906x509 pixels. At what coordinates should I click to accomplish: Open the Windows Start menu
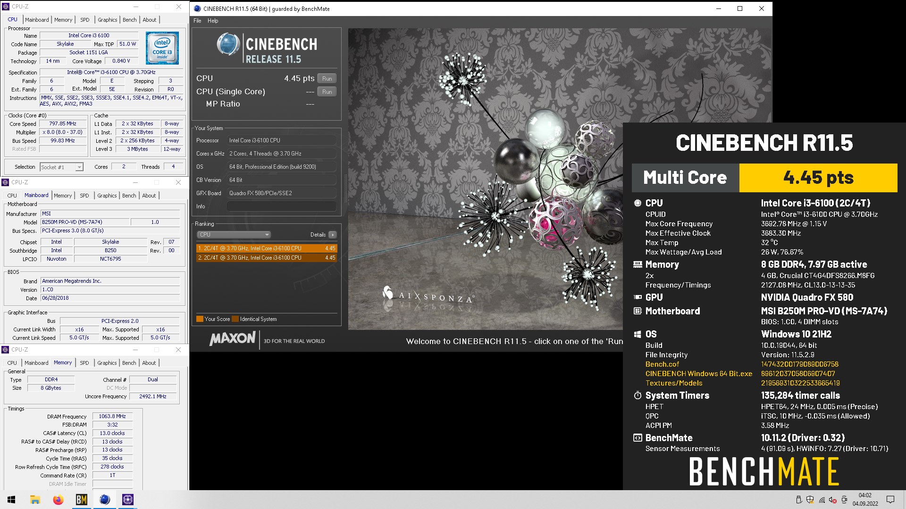click(11, 500)
